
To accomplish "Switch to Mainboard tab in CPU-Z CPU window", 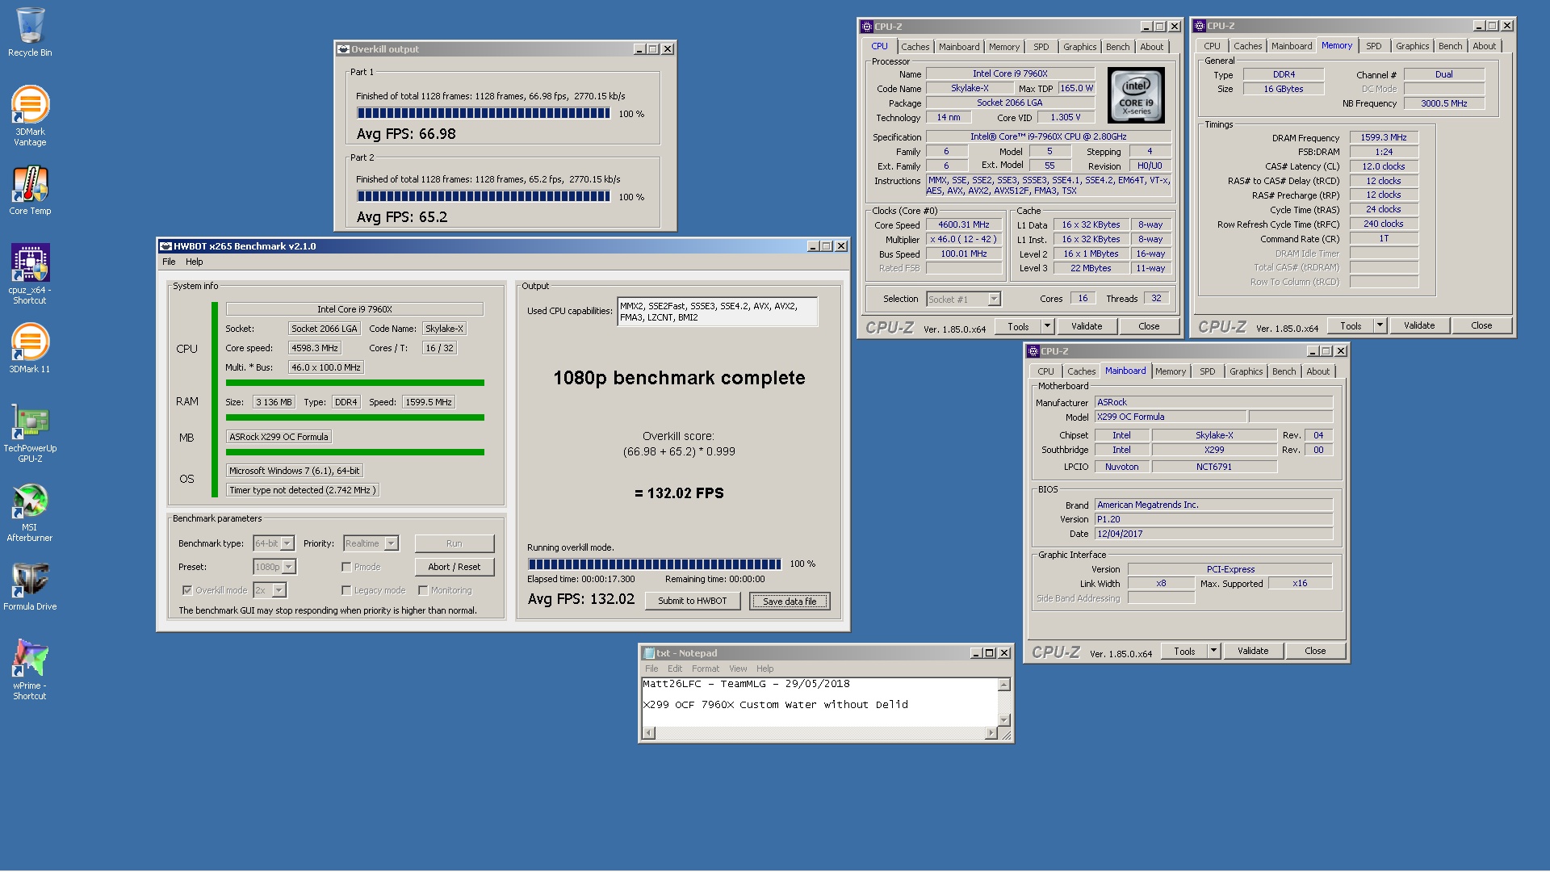I will (x=959, y=47).
